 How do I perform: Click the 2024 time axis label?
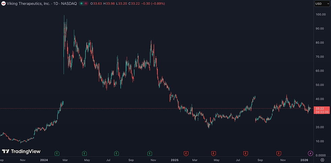pyautogui.click(x=45, y=160)
